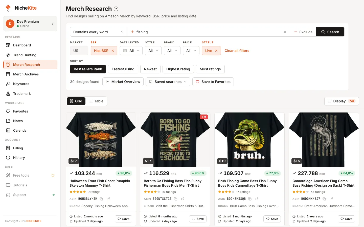This screenshot has height=227, width=364.
Task: Open the Market Overview button
Action: [x=123, y=82]
